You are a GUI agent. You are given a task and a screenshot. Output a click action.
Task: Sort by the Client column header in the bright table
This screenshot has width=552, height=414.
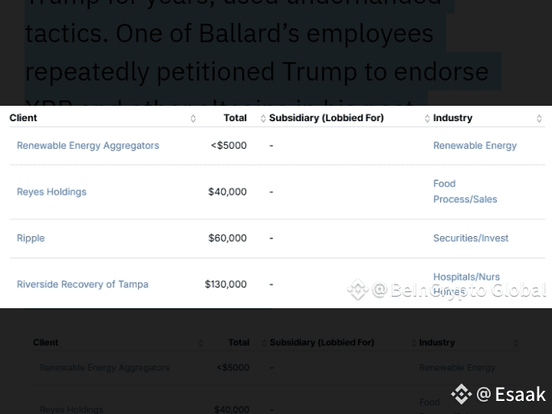coord(23,118)
